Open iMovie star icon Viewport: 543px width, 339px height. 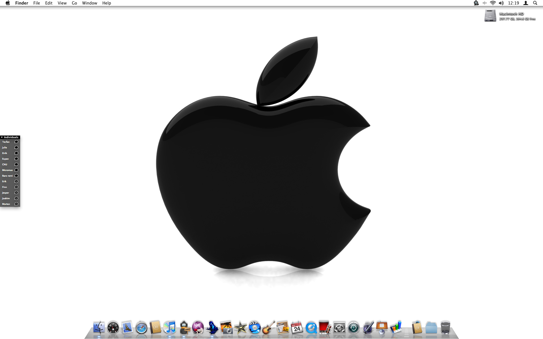pos(241,328)
